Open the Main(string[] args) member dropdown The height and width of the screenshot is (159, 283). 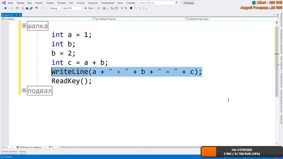click(233, 19)
